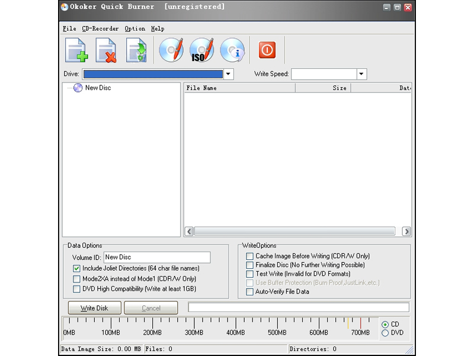Click the horizontal scrollbar thumb in file list
474x356 pixels.
click(x=294, y=231)
